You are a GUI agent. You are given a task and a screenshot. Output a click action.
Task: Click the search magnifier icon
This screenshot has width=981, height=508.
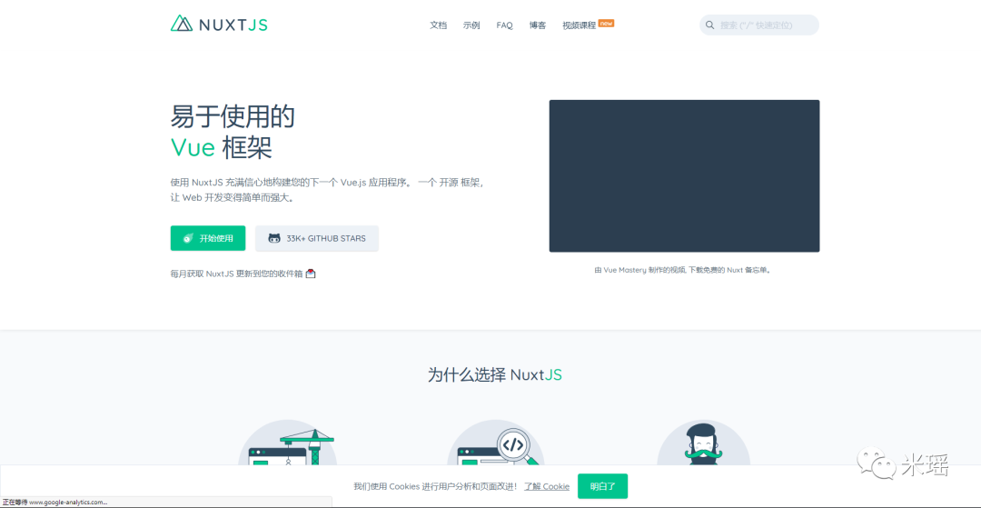click(x=710, y=25)
